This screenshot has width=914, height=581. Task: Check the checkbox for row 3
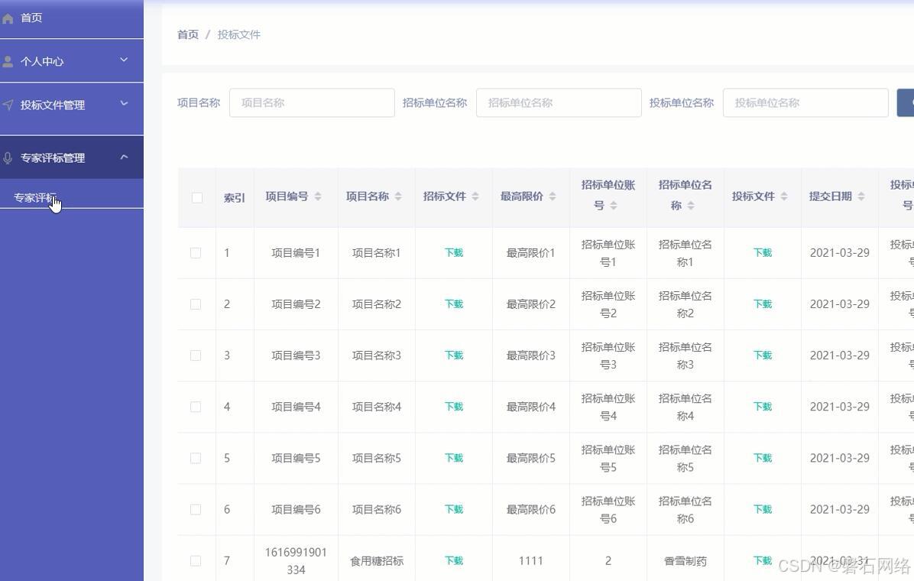coord(196,355)
